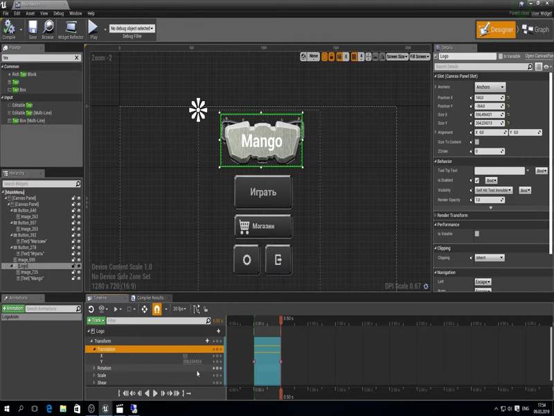Click the green Track button

point(96,321)
